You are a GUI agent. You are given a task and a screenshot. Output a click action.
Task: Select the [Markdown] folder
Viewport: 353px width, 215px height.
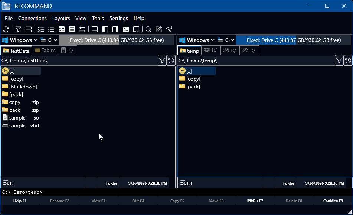21,87
